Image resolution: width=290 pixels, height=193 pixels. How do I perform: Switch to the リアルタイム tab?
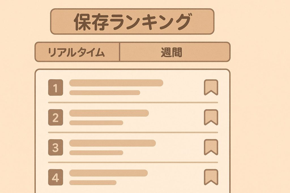click(77, 52)
